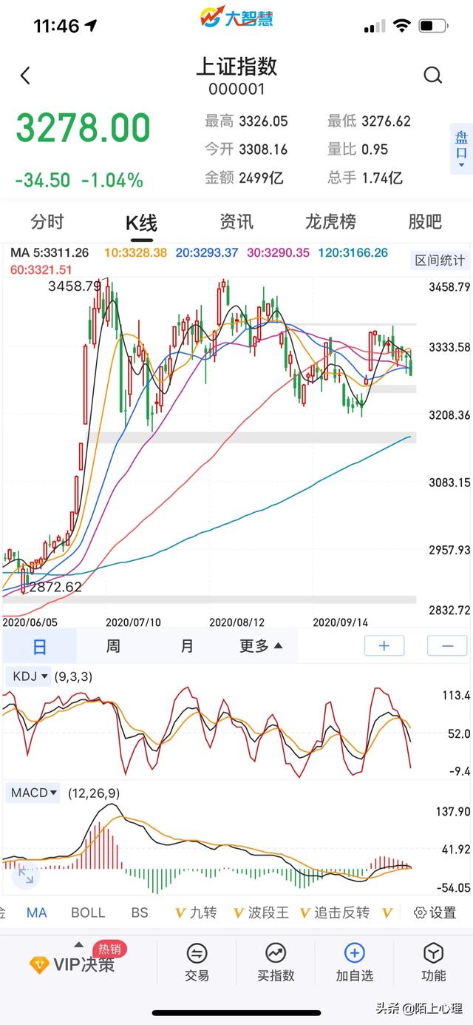Tap the back arrow icon
Viewport: 473px width, 1025px height.
coord(25,75)
